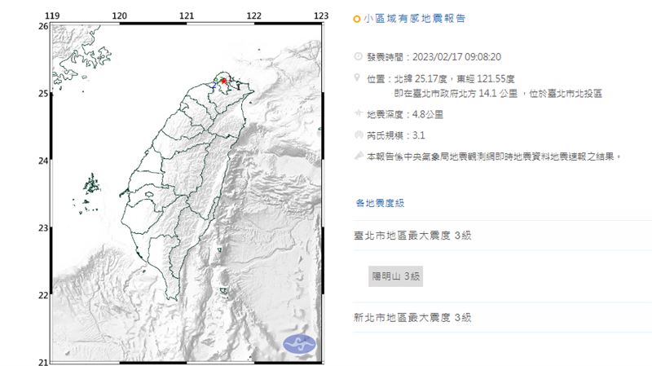
Task: Click the Central Weather Bureau logo on map
Action: [299, 344]
